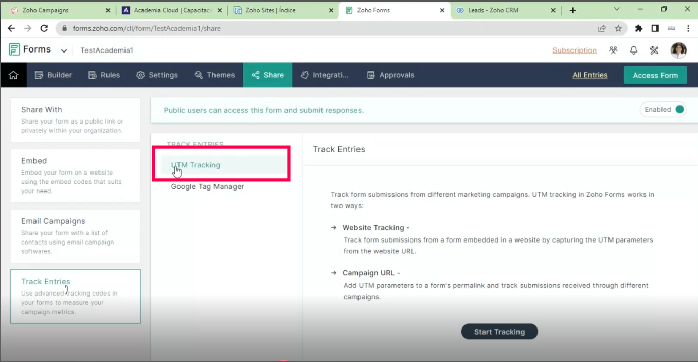This screenshot has width=698, height=362.
Task: Open the Rules tab
Action: [x=104, y=75]
